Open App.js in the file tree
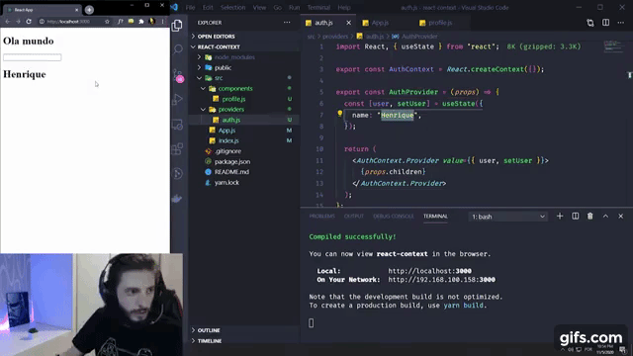This screenshot has width=633, height=356. [244, 131]
